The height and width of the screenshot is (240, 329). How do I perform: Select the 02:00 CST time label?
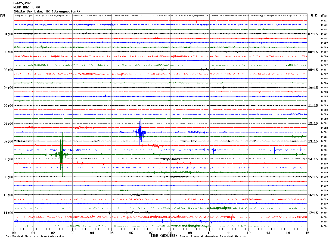pos(8,52)
